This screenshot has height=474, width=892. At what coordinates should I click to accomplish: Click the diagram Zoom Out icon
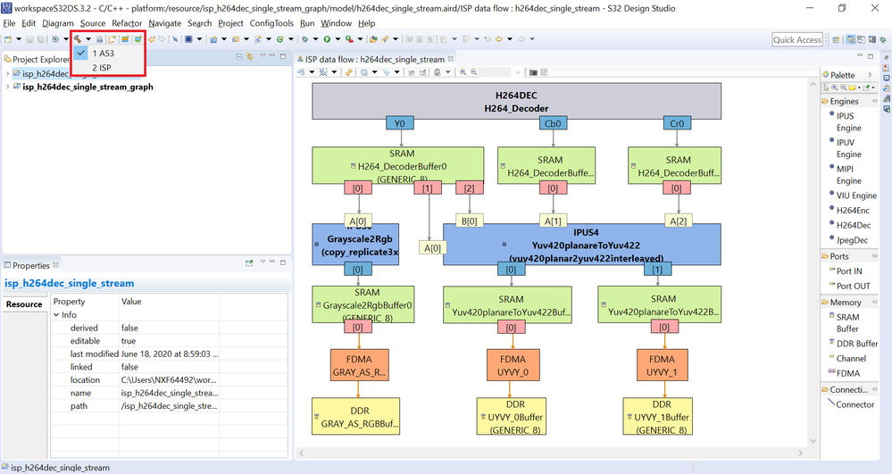point(473,72)
